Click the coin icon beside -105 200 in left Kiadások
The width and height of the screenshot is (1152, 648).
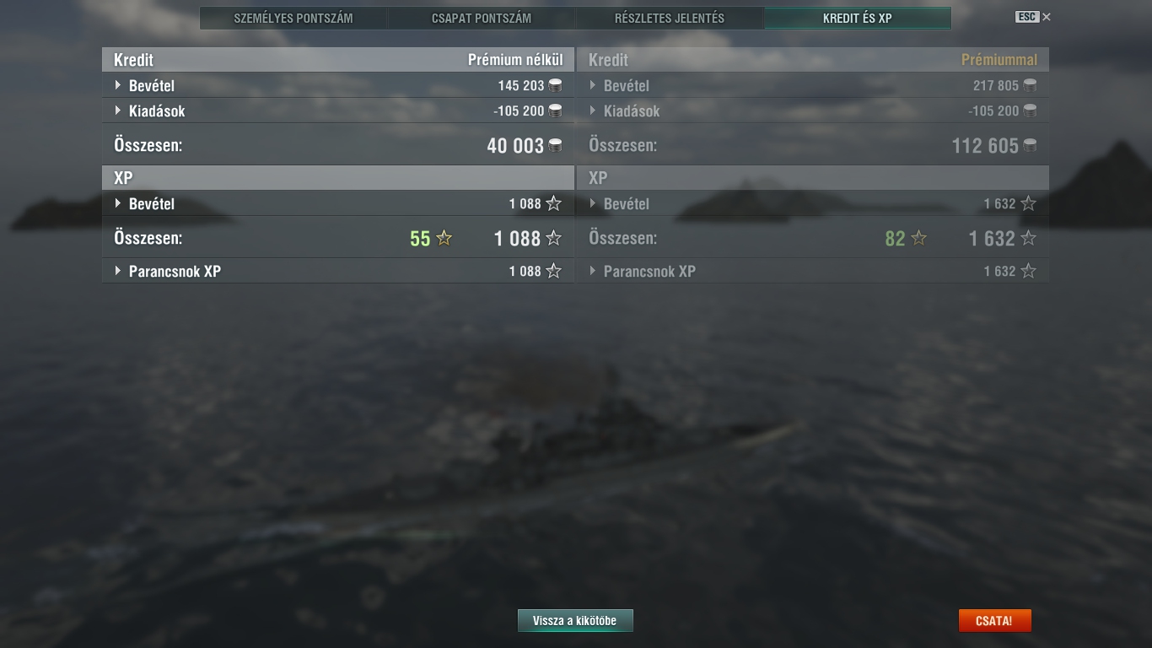point(555,111)
